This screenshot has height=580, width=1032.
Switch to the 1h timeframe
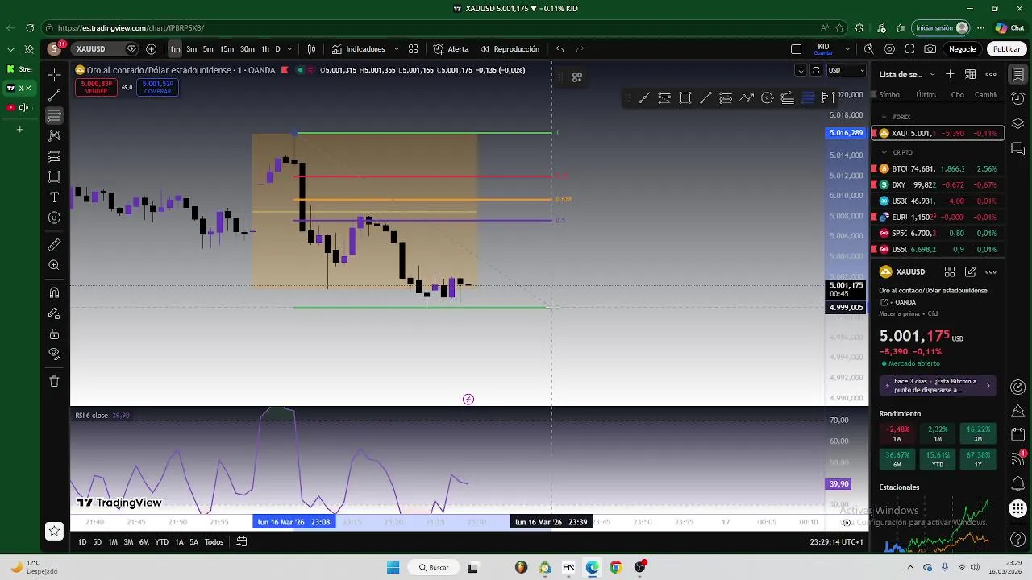pyautogui.click(x=264, y=49)
